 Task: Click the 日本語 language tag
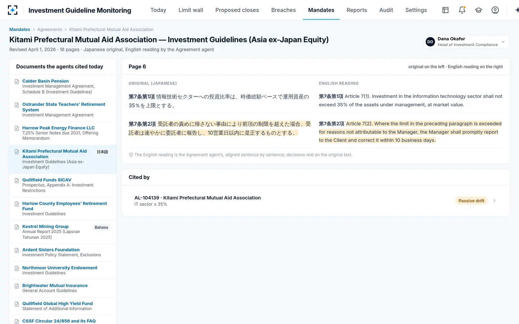click(x=102, y=152)
